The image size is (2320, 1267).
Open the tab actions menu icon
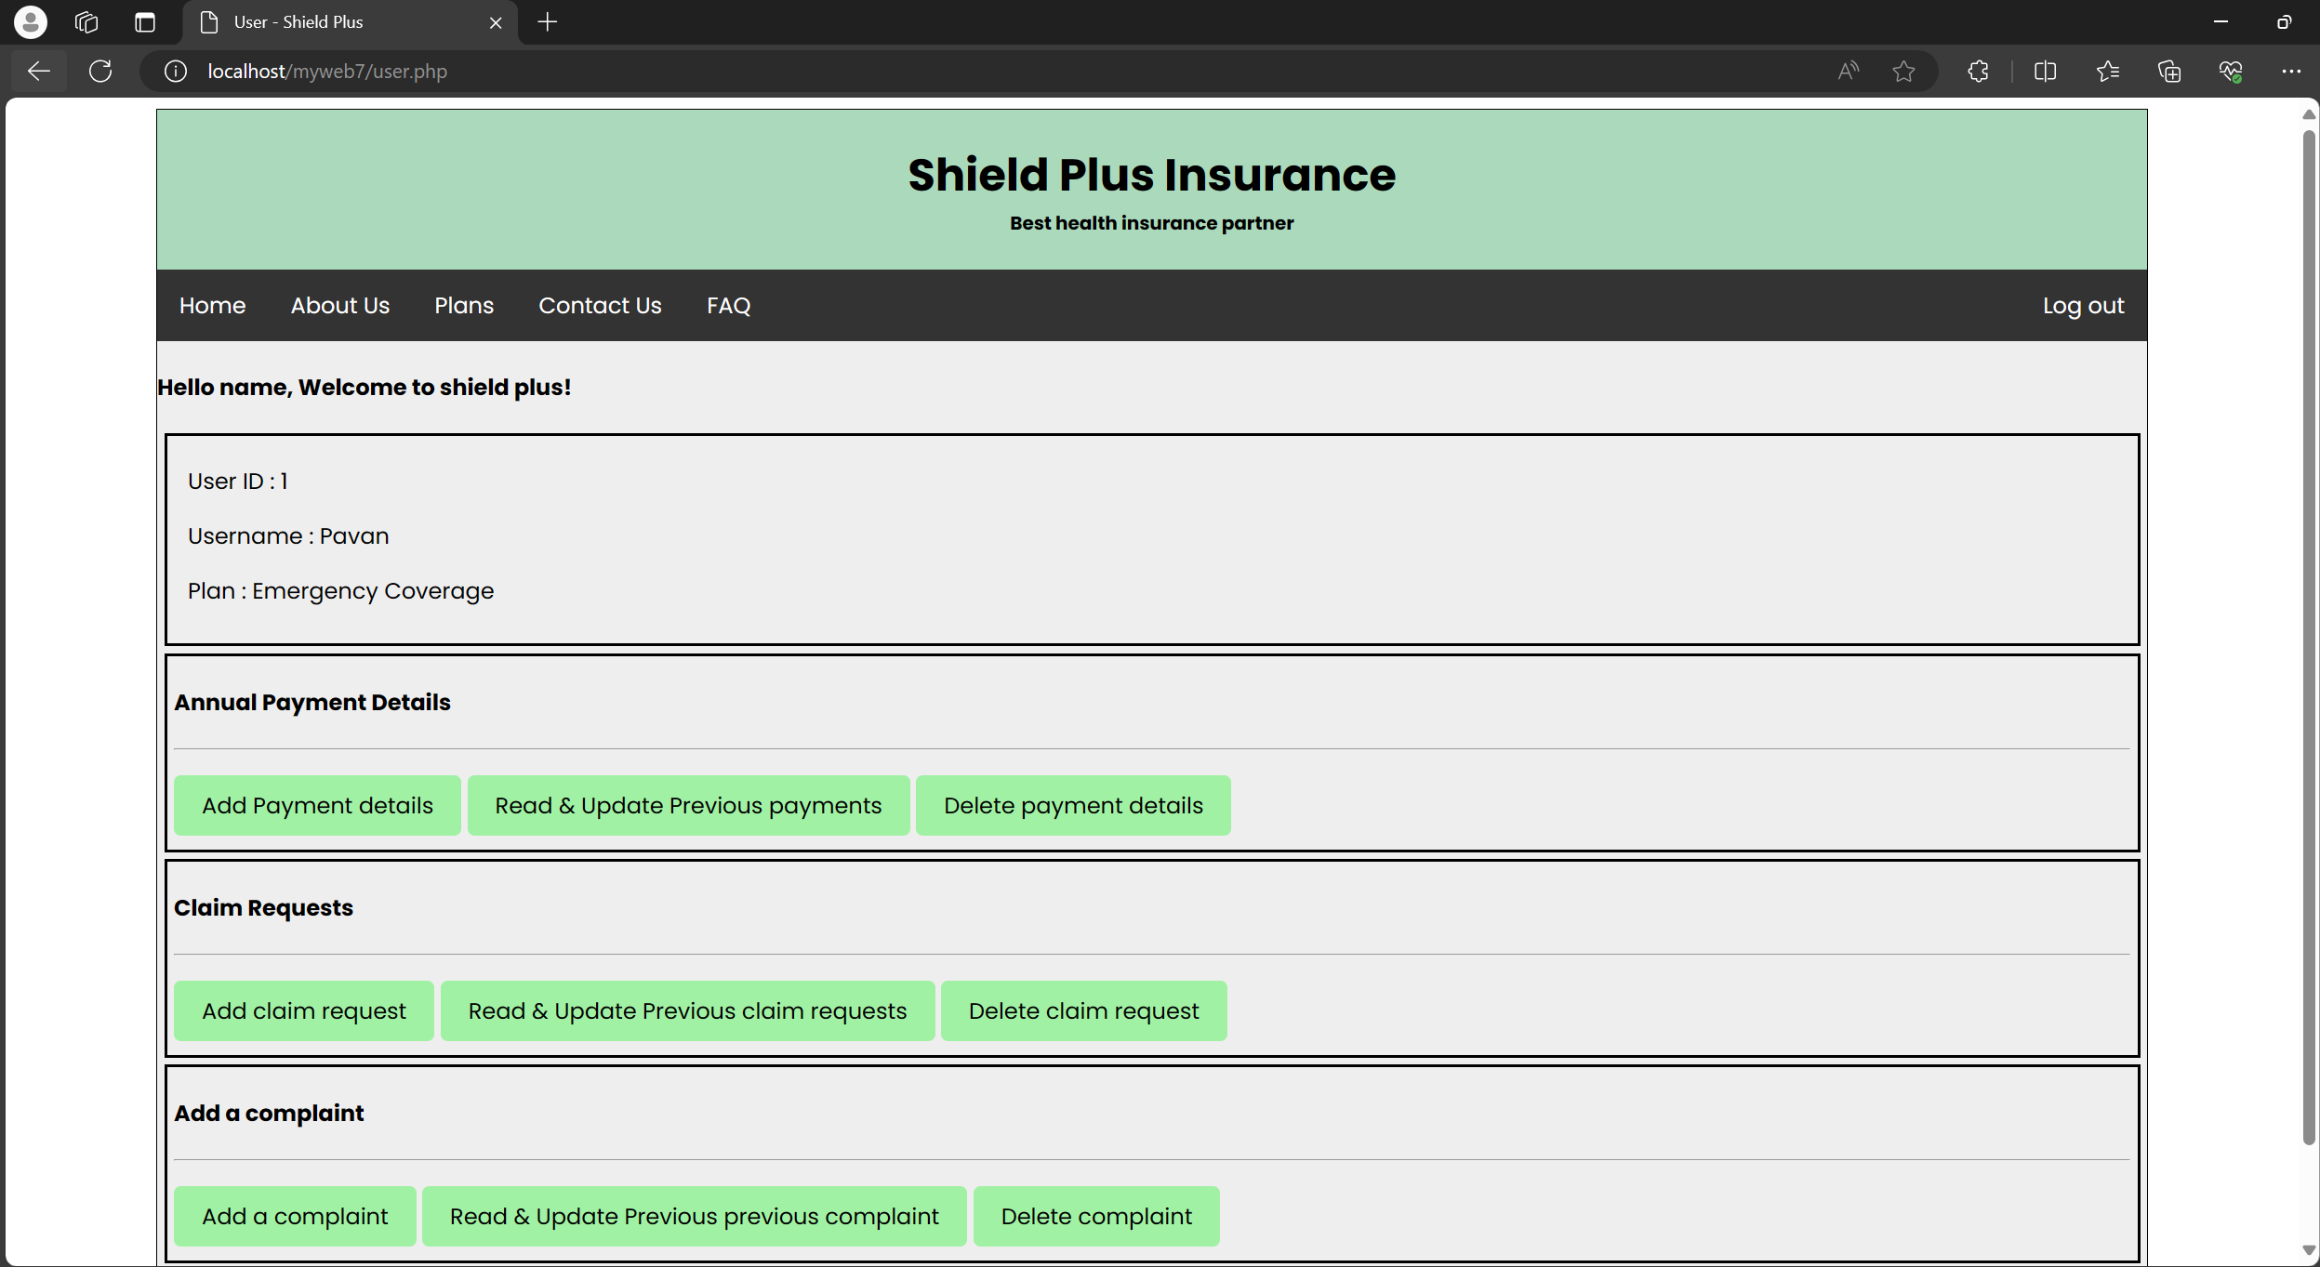click(x=145, y=22)
